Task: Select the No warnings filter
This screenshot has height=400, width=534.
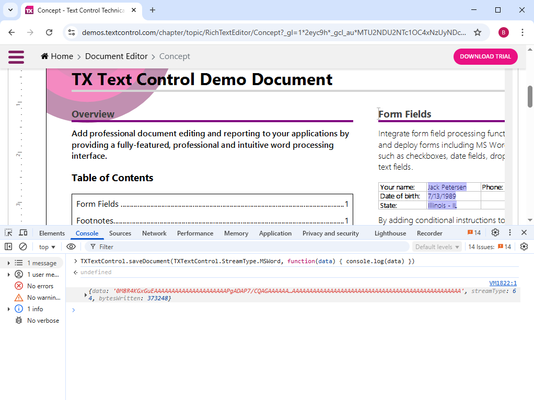Action: click(x=38, y=298)
